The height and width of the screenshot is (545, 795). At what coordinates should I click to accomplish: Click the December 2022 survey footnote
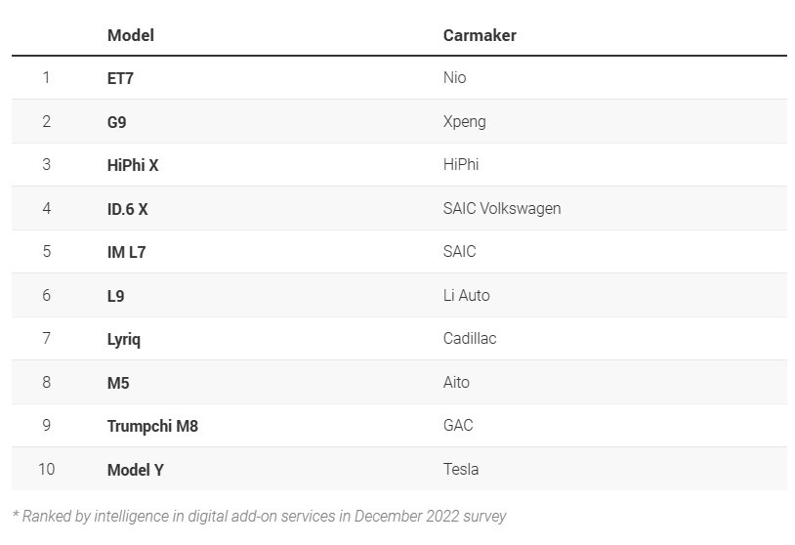pos(259,516)
